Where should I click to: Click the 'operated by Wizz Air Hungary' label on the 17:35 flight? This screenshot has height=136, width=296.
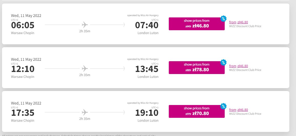point(143,103)
